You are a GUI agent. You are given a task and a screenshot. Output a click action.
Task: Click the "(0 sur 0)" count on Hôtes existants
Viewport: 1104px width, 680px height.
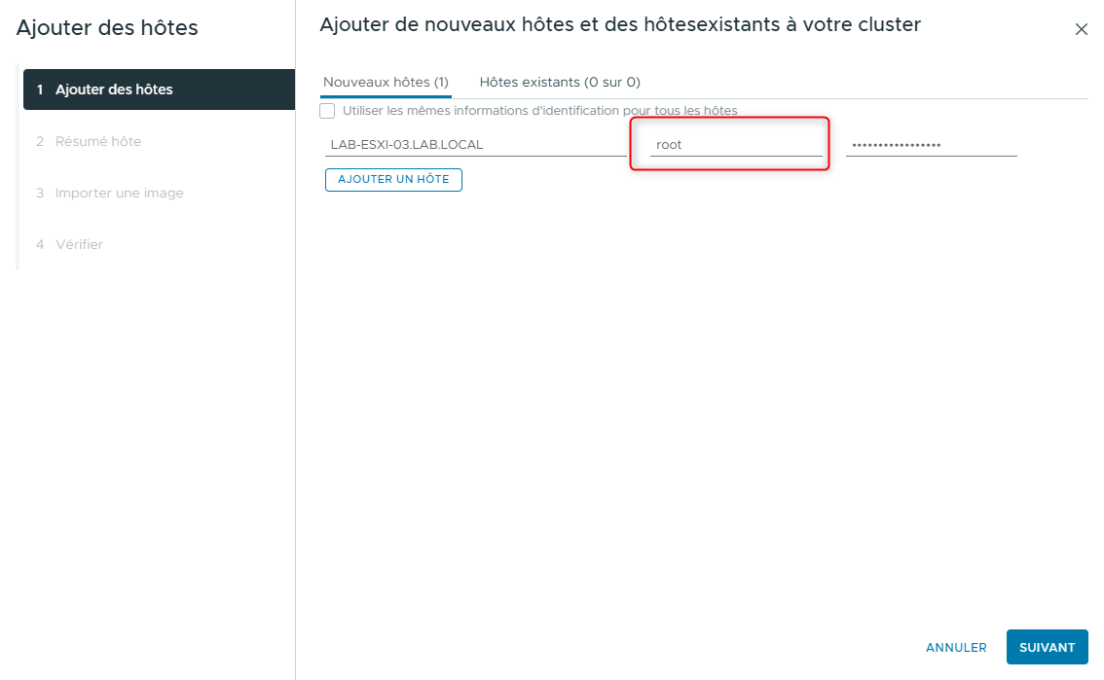click(x=608, y=82)
